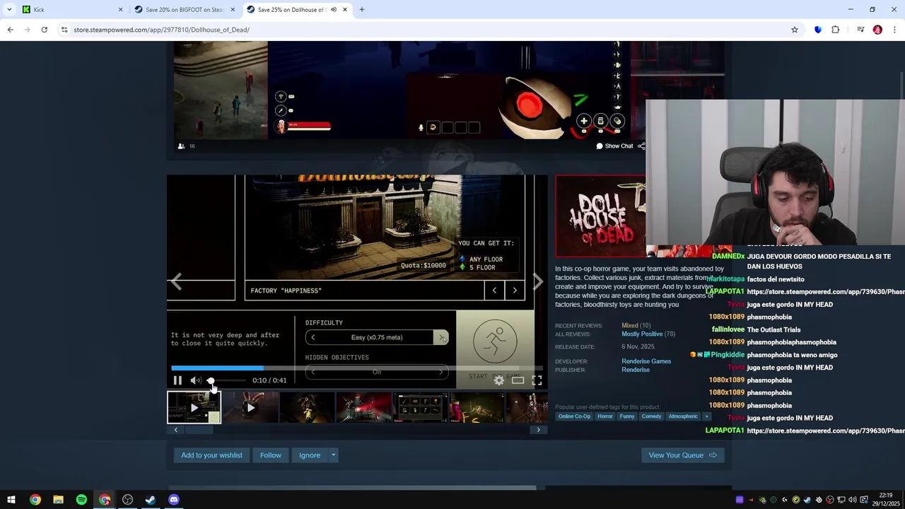Go to previous media with left arrow

pyautogui.click(x=176, y=282)
